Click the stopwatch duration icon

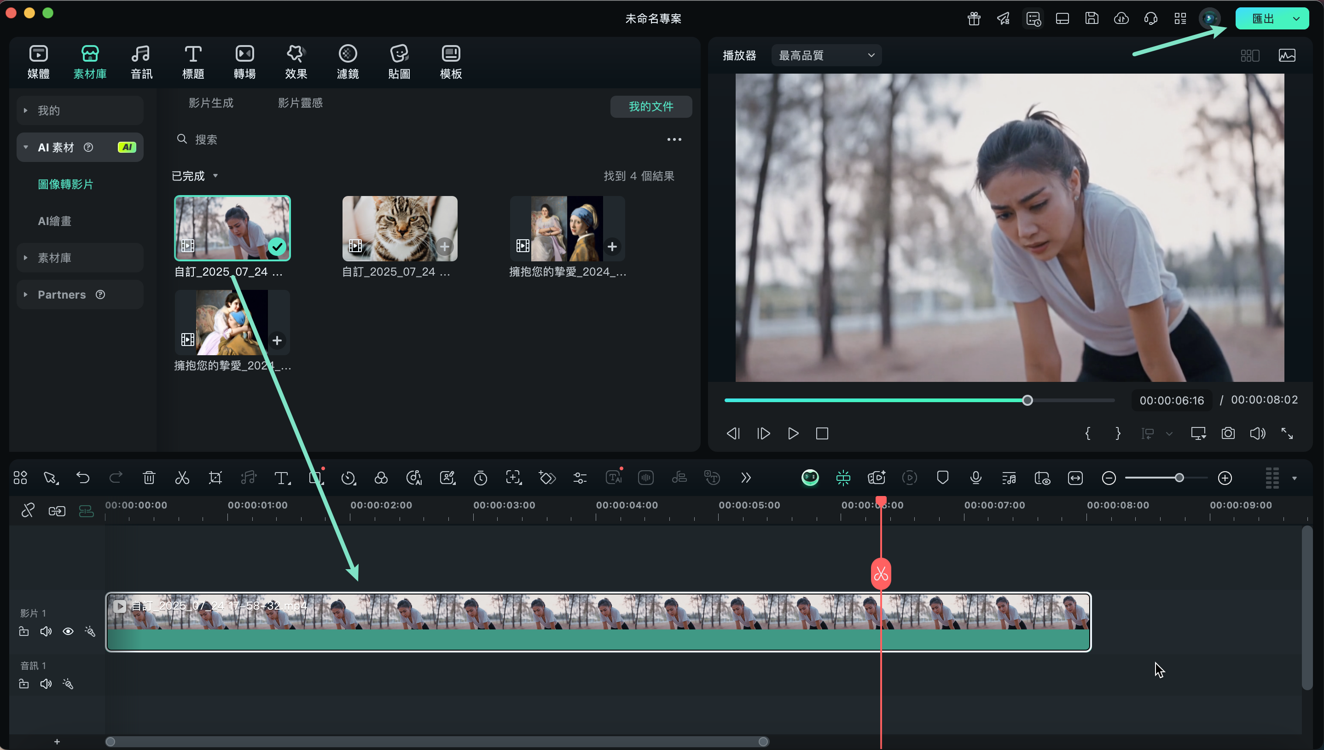(480, 478)
